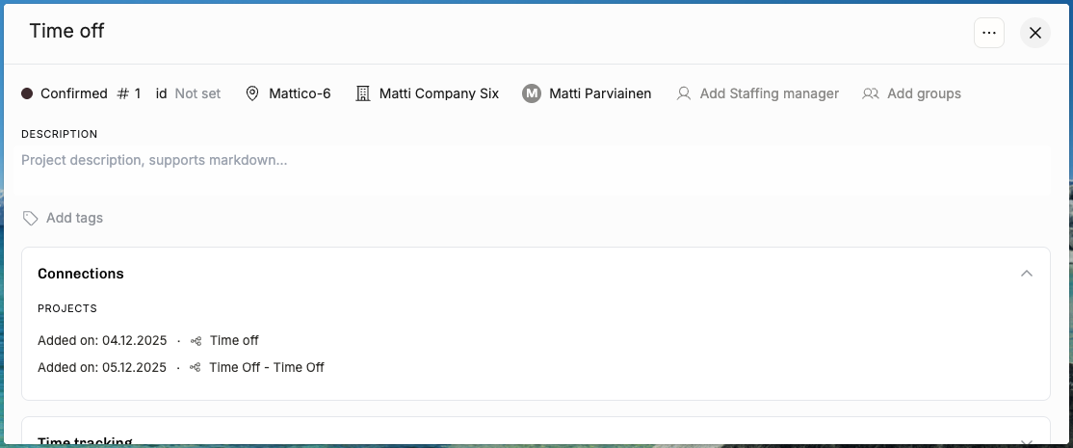
Task: Collapse the Connections section chevron
Action: tap(1027, 274)
